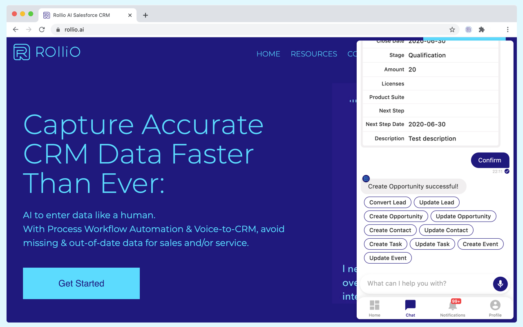Click the 'AI to enter data like a human.' text
Viewport: 523px width, 327px height.
[x=89, y=215]
